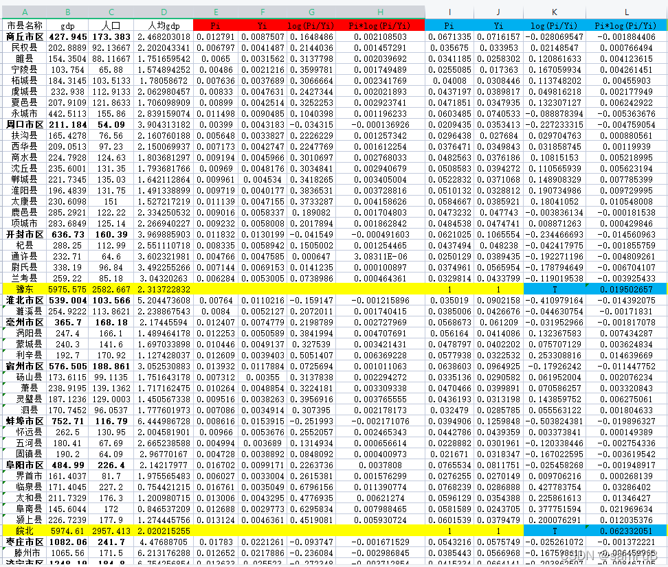Viewport: 668px width, 567px height.
Task: Click the 鹿邑县 row label
Action: [x=25, y=212]
